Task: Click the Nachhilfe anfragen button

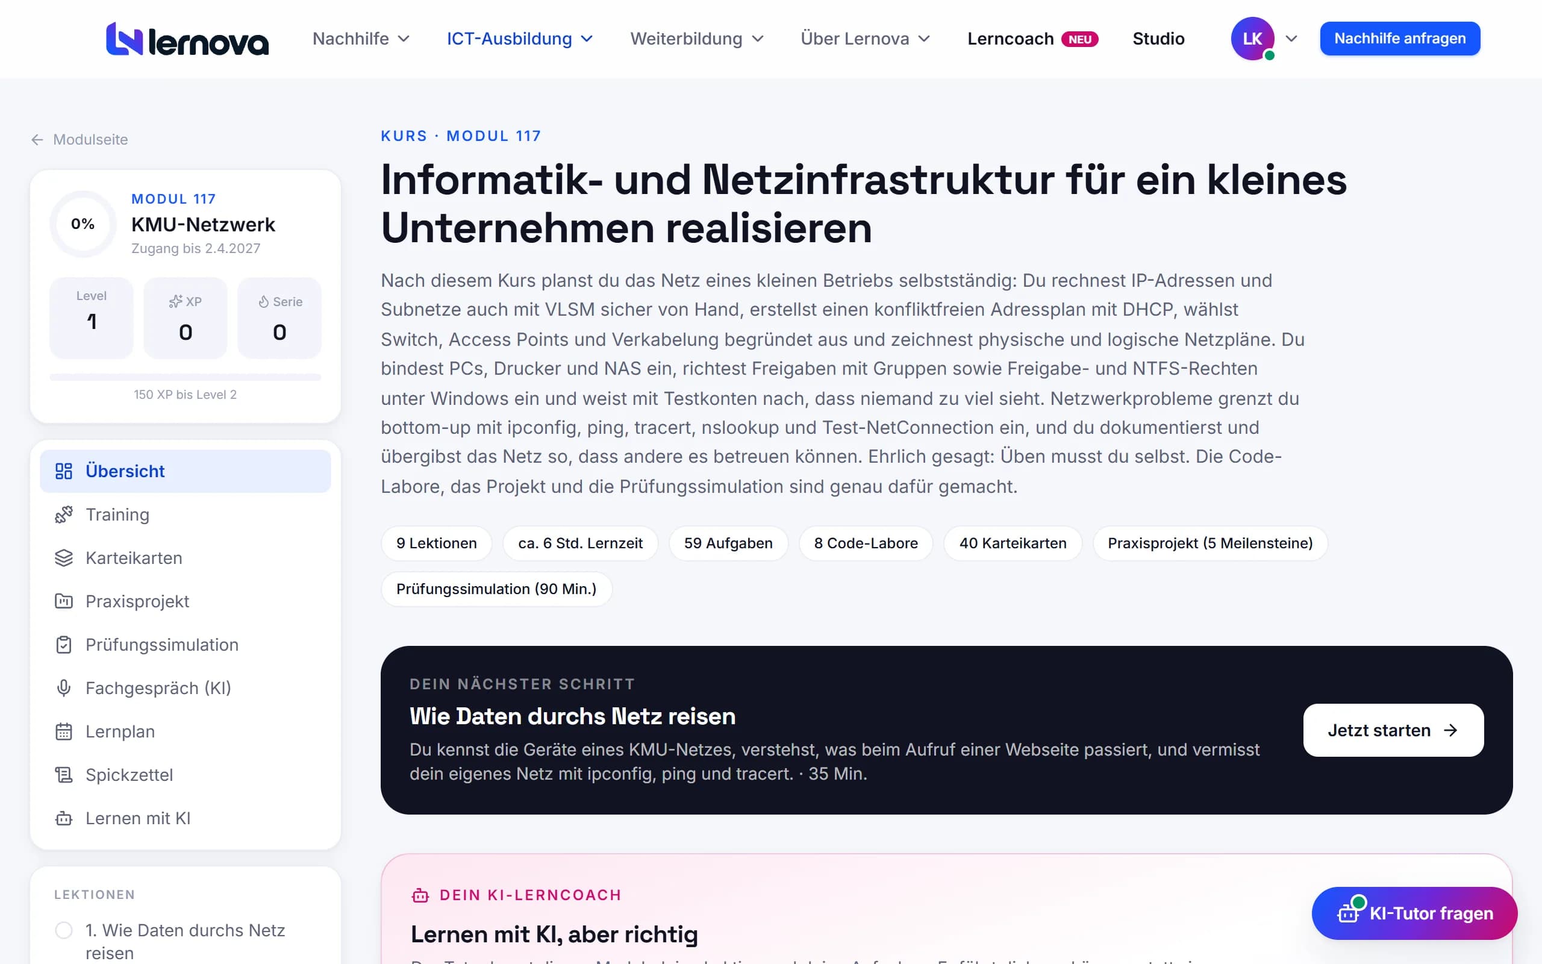Action: click(1399, 39)
